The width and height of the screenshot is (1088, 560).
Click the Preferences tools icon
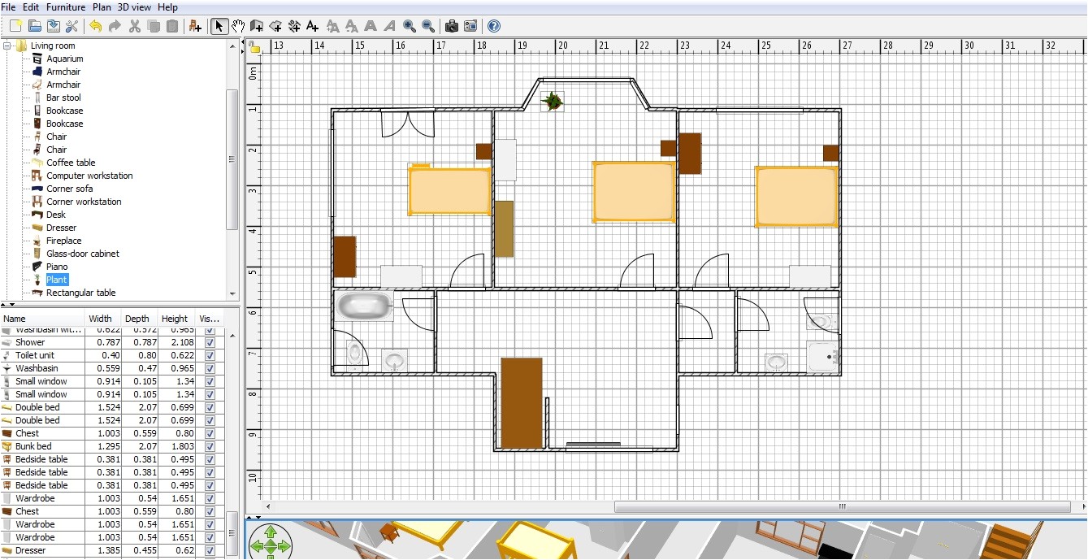pos(72,26)
